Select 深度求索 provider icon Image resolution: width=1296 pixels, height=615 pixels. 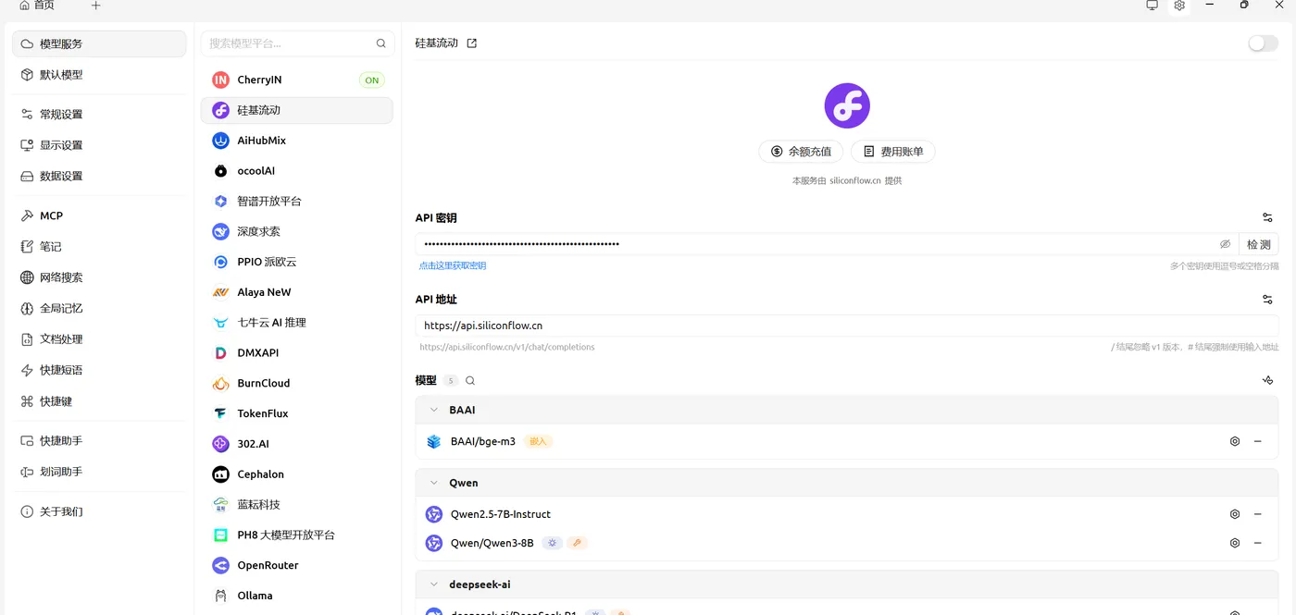point(220,232)
